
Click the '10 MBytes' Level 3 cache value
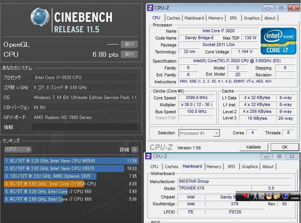[257, 118]
